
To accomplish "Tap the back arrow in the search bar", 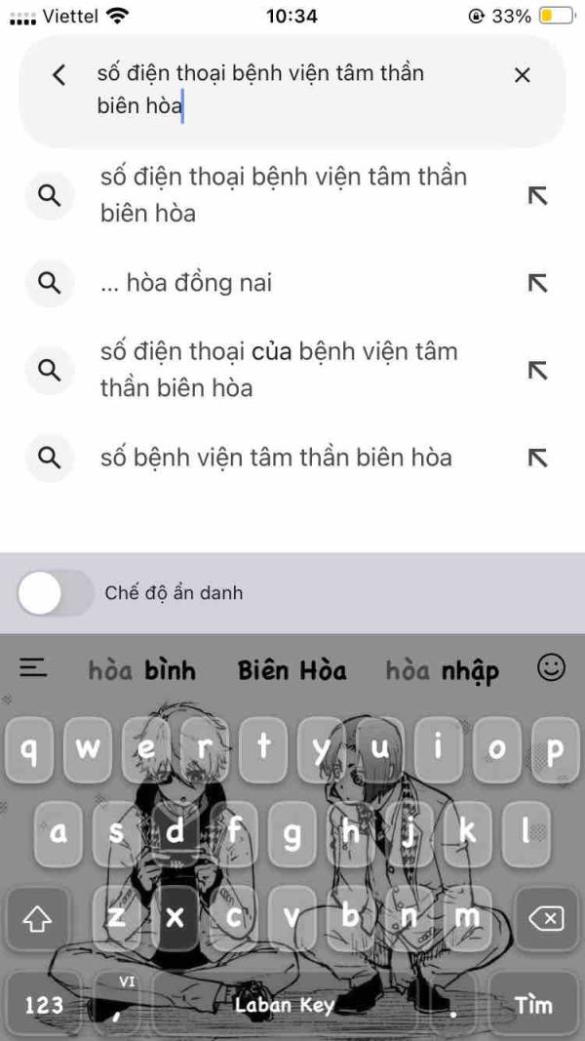I will point(59,75).
